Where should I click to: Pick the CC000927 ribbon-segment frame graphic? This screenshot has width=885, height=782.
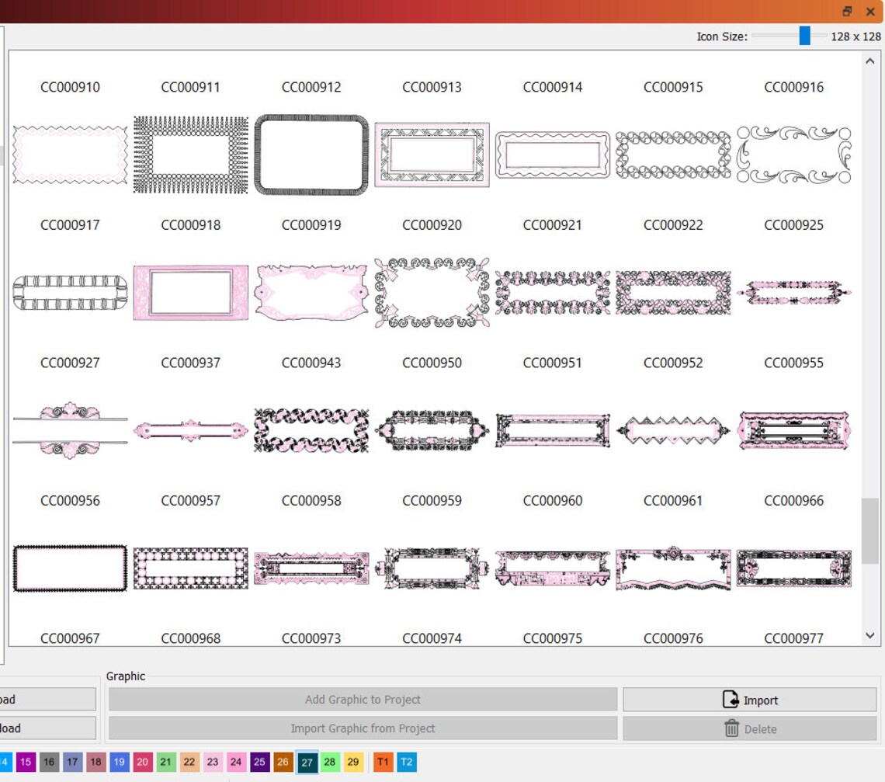(x=70, y=293)
